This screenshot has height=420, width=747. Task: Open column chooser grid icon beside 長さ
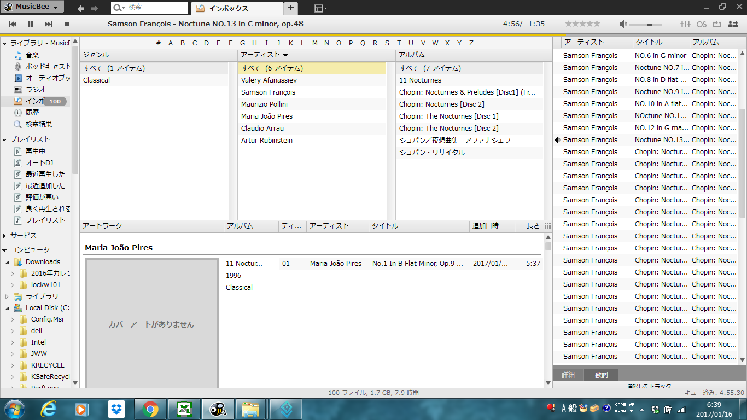(548, 226)
